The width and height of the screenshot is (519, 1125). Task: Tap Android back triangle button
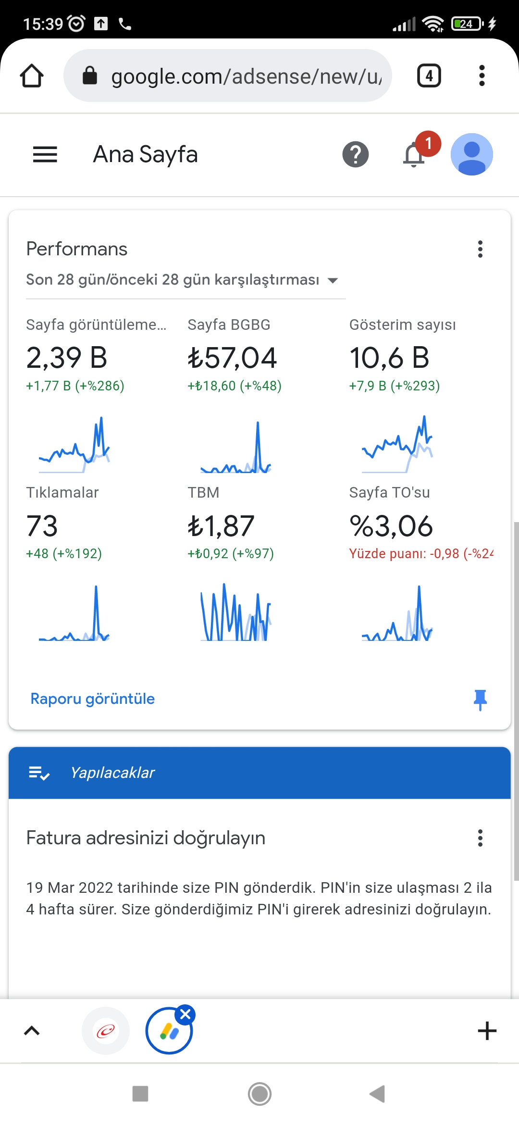coord(378,1094)
